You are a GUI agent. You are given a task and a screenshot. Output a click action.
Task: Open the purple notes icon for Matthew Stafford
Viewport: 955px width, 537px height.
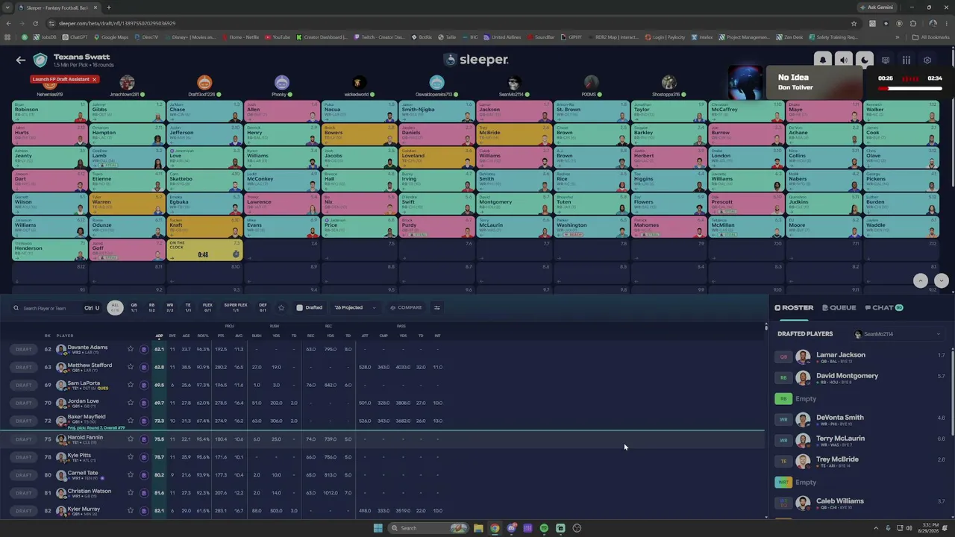(144, 367)
